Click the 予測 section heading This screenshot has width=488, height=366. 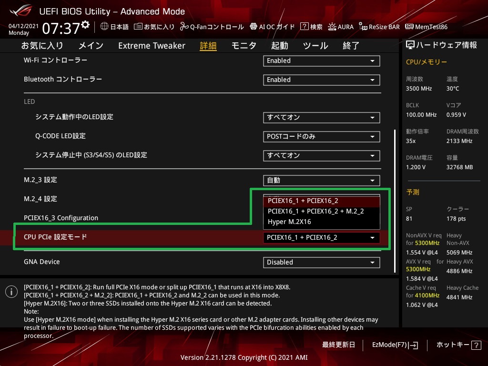tap(413, 193)
